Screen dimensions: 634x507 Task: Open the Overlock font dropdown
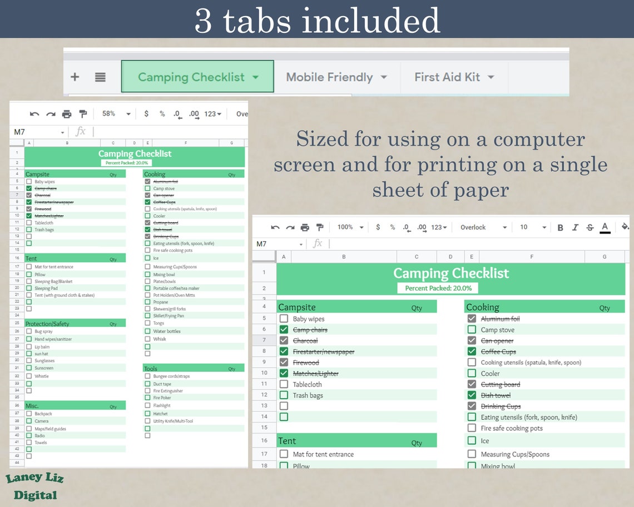478,227
